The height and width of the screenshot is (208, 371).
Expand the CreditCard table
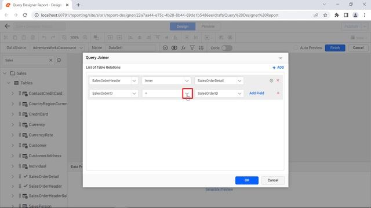pos(13,114)
